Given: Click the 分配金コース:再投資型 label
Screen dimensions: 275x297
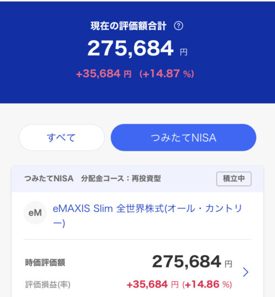Looking at the screenshot, I should 121,178.
